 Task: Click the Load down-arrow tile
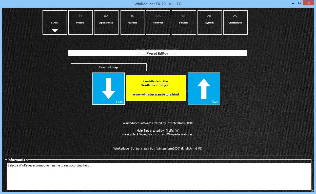[x=109, y=89]
